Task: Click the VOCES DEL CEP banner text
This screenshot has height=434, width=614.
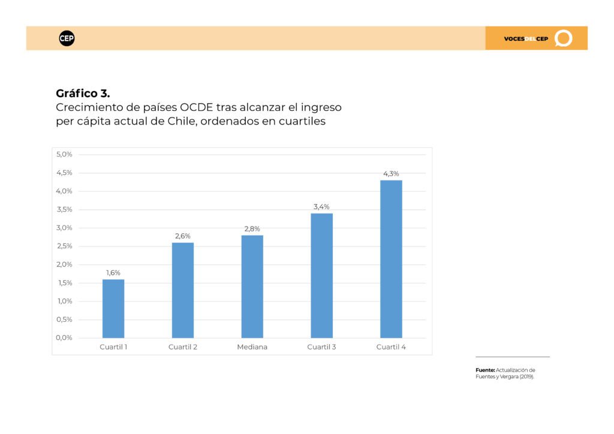Action: pyautogui.click(x=526, y=39)
